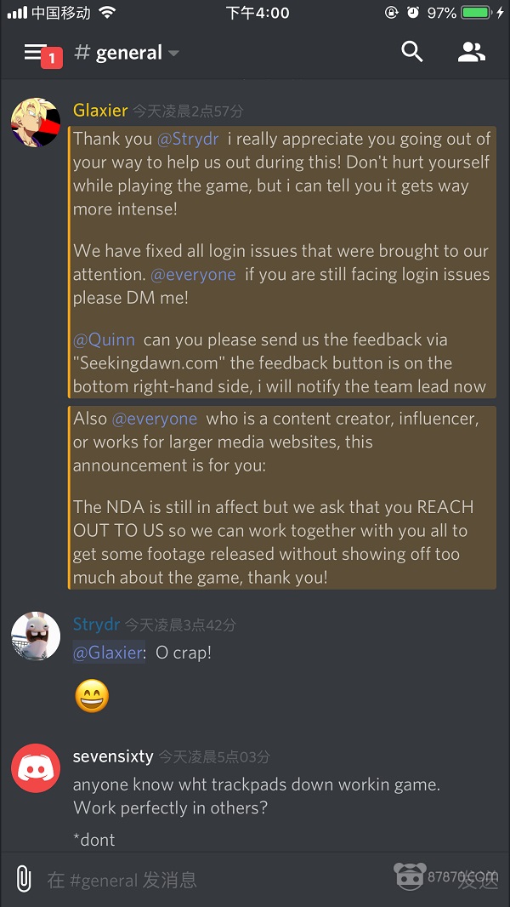Tap the paperclip attachment icon
This screenshot has width=510, height=907.
(23, 879)
